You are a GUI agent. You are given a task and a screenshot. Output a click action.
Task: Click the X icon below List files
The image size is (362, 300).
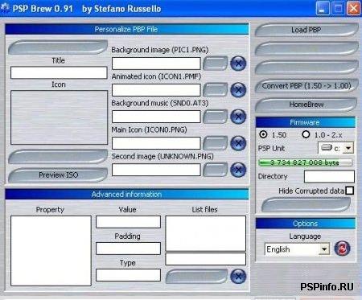238,276
